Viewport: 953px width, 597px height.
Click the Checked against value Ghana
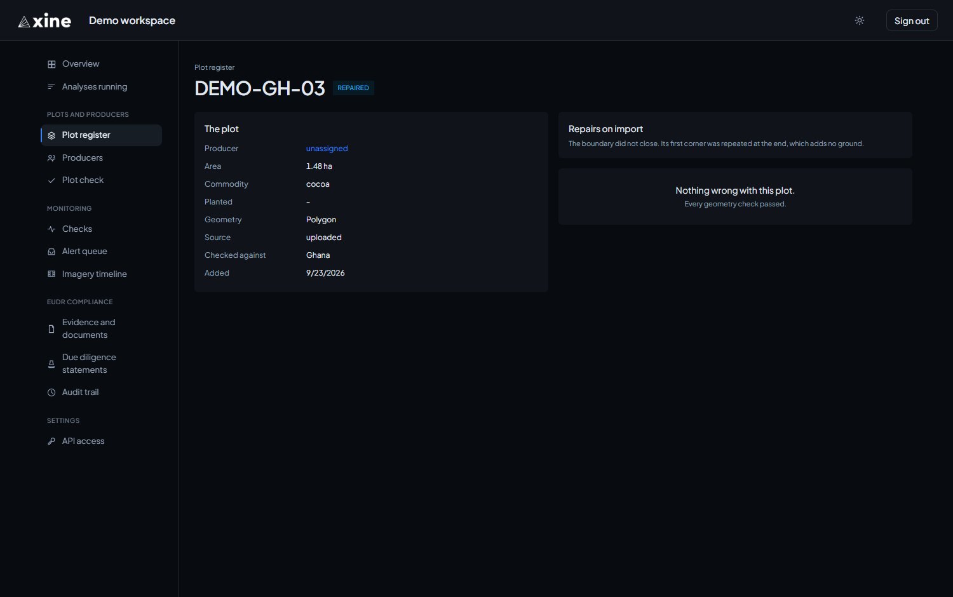click(318, 255)
